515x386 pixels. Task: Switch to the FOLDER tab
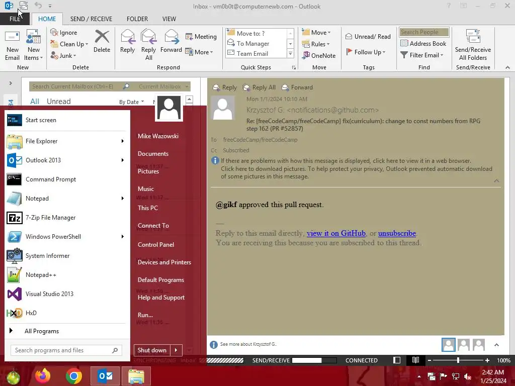[x=137, y=19]
